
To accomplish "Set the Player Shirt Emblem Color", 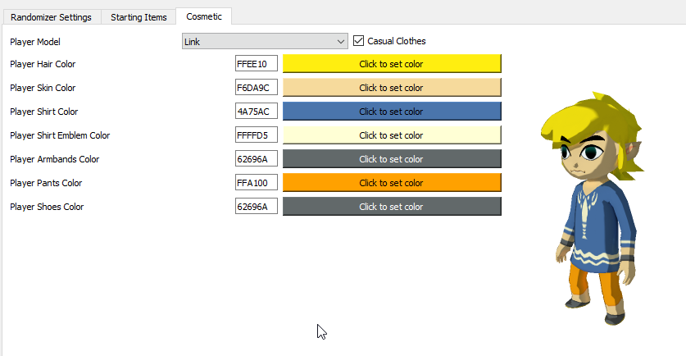I will click(x=392, y=135).
